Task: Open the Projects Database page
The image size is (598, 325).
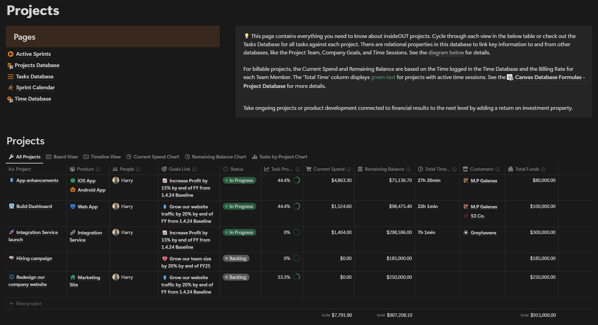Action: pos(37,65)
